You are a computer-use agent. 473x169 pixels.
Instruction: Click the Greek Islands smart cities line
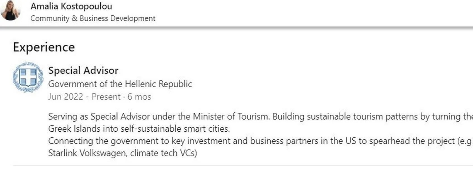coord(139,129)
